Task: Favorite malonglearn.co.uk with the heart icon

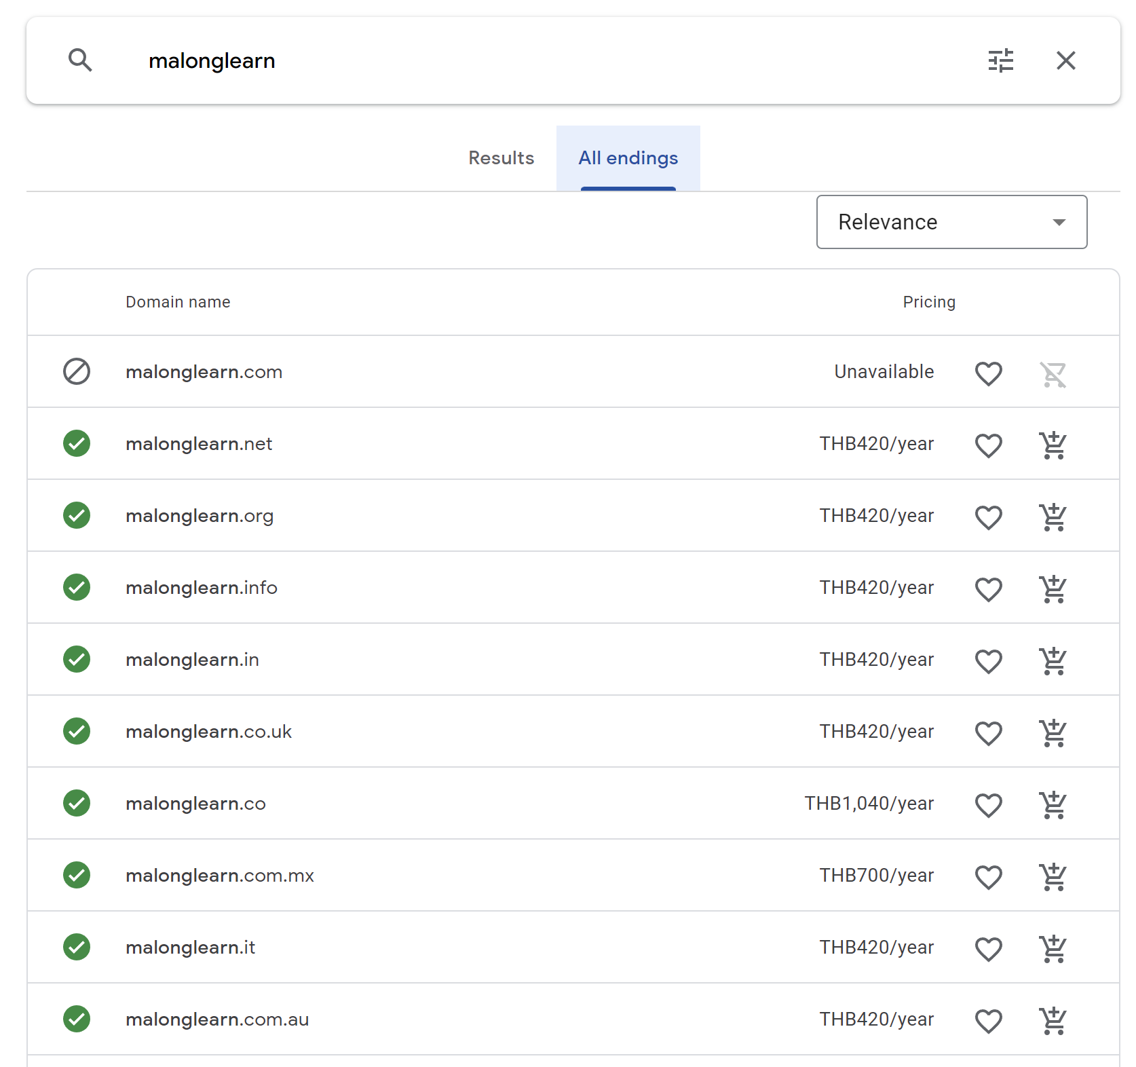Action: click(988, 733)
